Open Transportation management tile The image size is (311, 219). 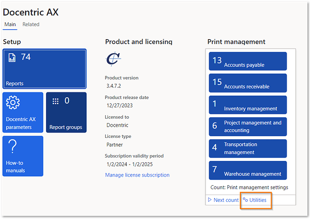[x=248, y=149]
